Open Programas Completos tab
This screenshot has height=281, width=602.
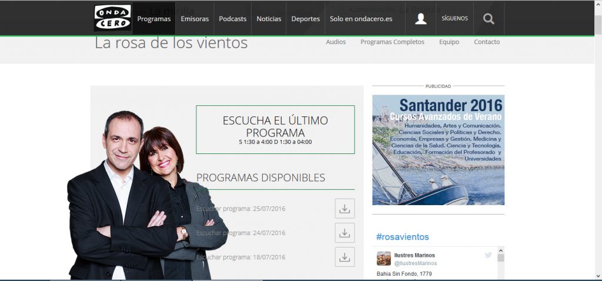pyautogui.click(x=392, y=42)
